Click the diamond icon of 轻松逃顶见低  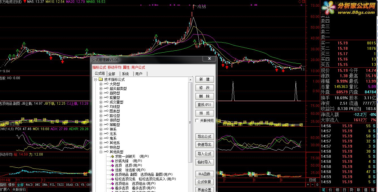pyautogui.click(x=112, y=179)
